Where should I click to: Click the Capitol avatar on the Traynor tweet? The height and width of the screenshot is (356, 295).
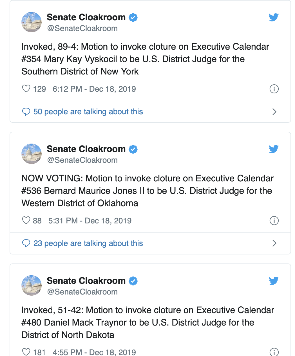[32, 285]
